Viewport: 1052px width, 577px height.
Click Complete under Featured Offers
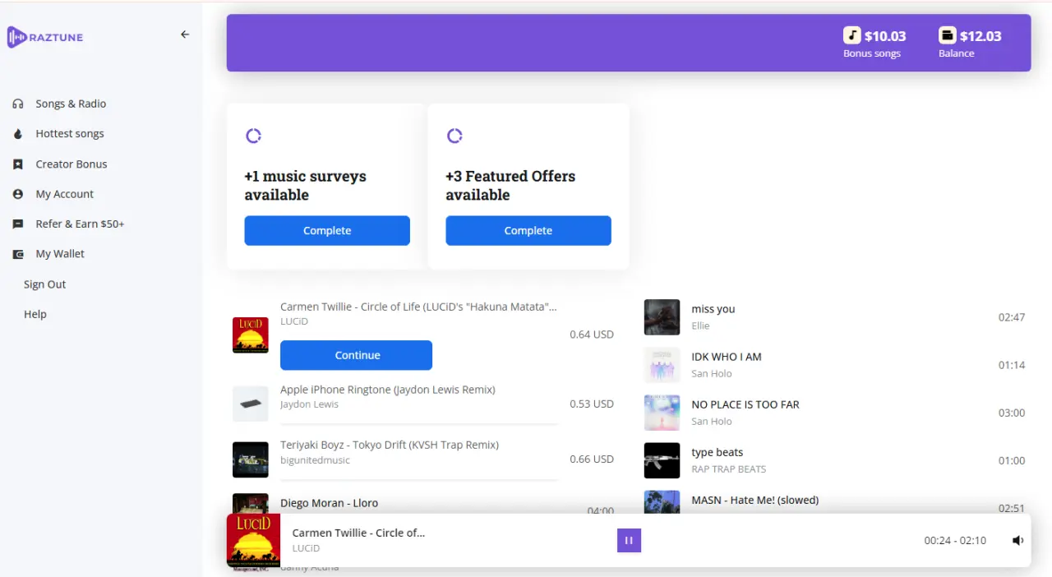pos(528,231)
